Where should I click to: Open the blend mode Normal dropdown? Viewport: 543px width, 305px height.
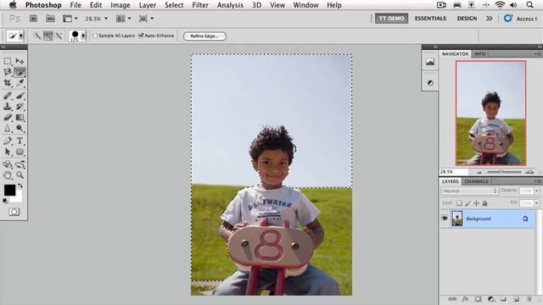(x=469, y=191)
